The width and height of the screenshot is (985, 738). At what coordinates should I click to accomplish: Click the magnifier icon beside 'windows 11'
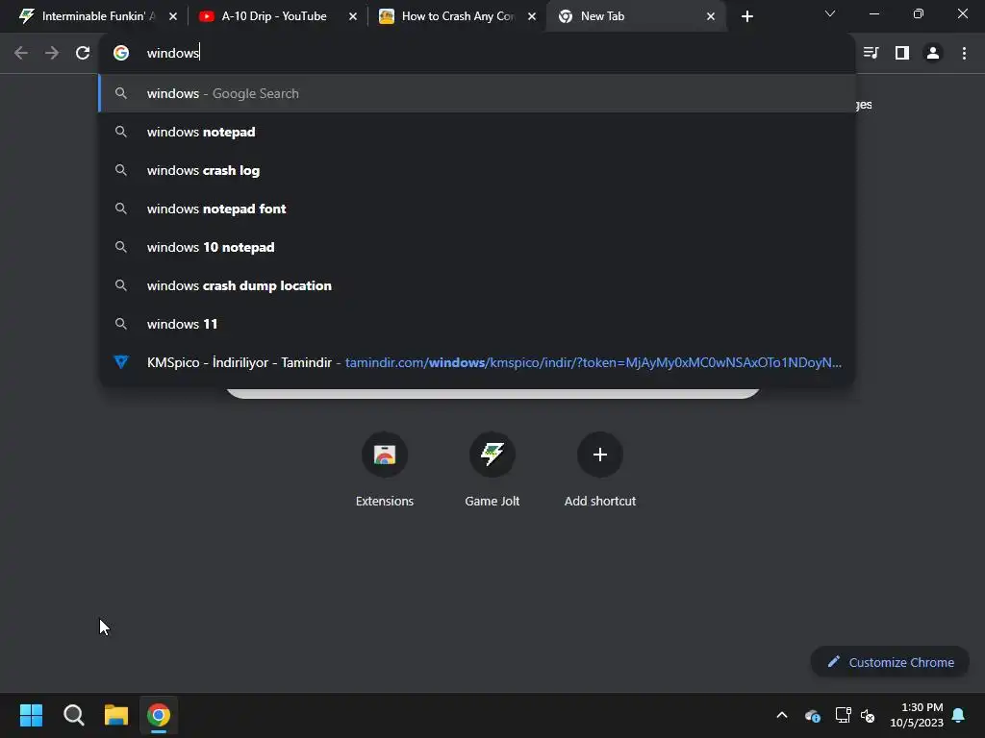click(121, 324)
